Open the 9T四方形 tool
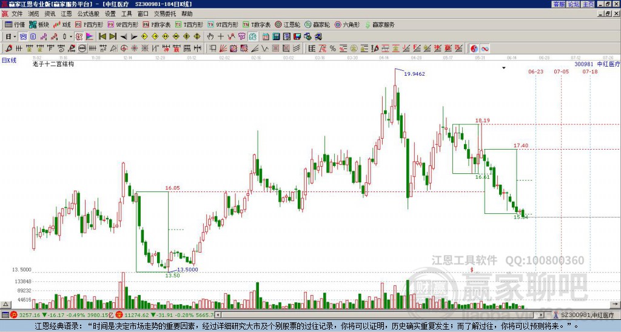 click(223, 25)
